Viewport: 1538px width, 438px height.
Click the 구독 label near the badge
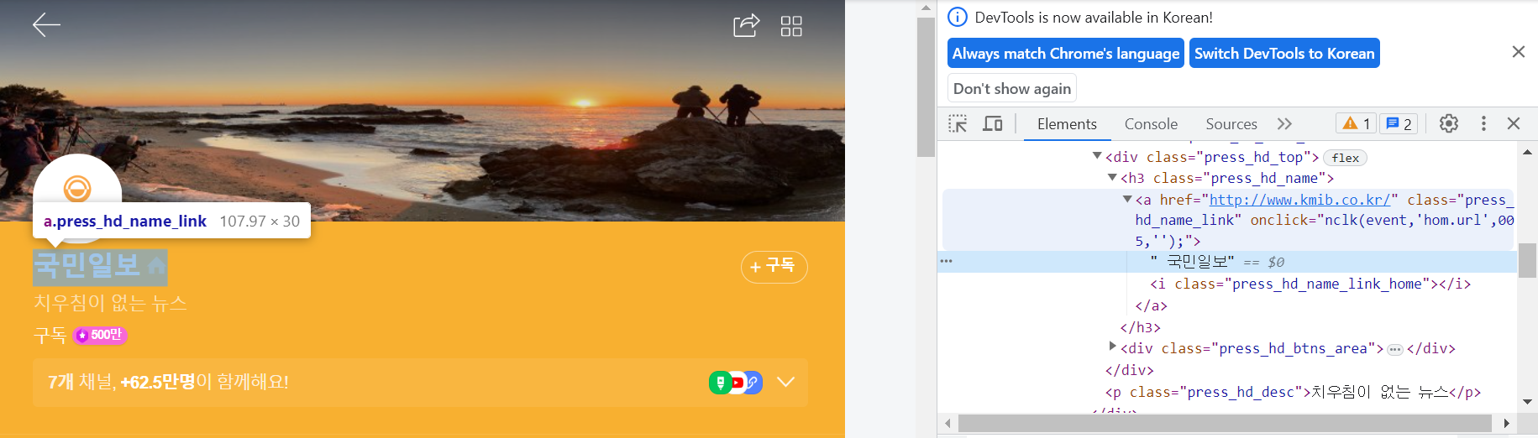tap(50, 335)
